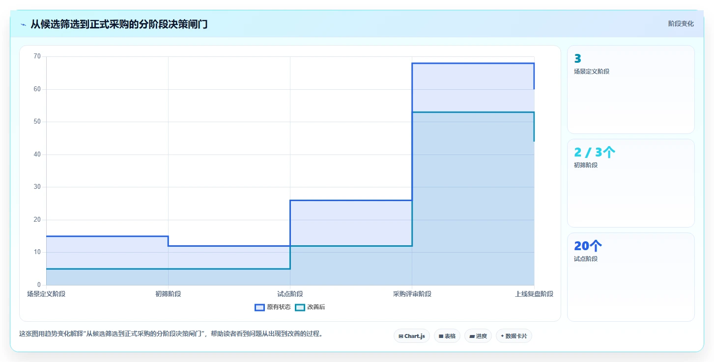Click y-axis value 10
The image size is (714, 362).
[37, 252]
